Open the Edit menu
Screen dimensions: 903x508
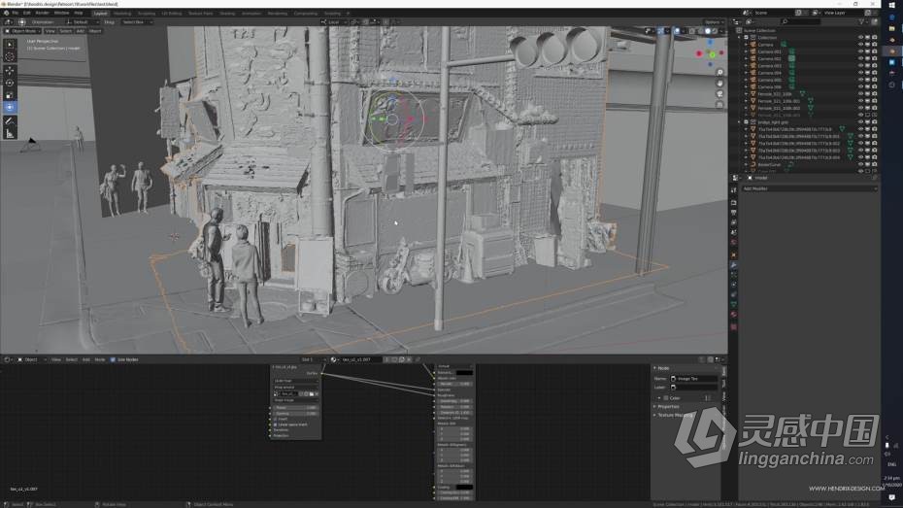pyautogui.click(x=26, y=13)
